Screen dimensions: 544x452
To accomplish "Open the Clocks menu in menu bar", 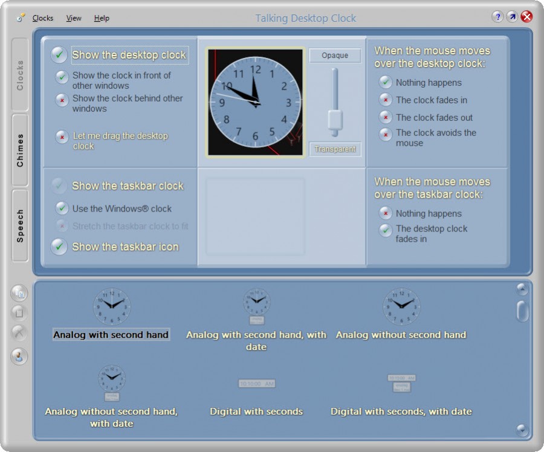I will (x=43, y=18).
